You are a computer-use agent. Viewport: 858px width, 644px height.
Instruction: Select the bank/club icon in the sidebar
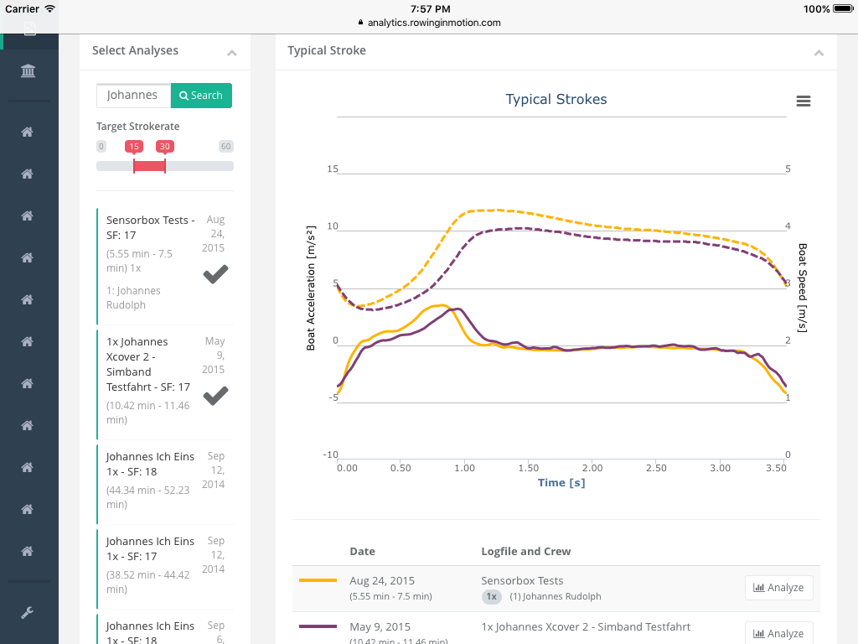point(27,71)
